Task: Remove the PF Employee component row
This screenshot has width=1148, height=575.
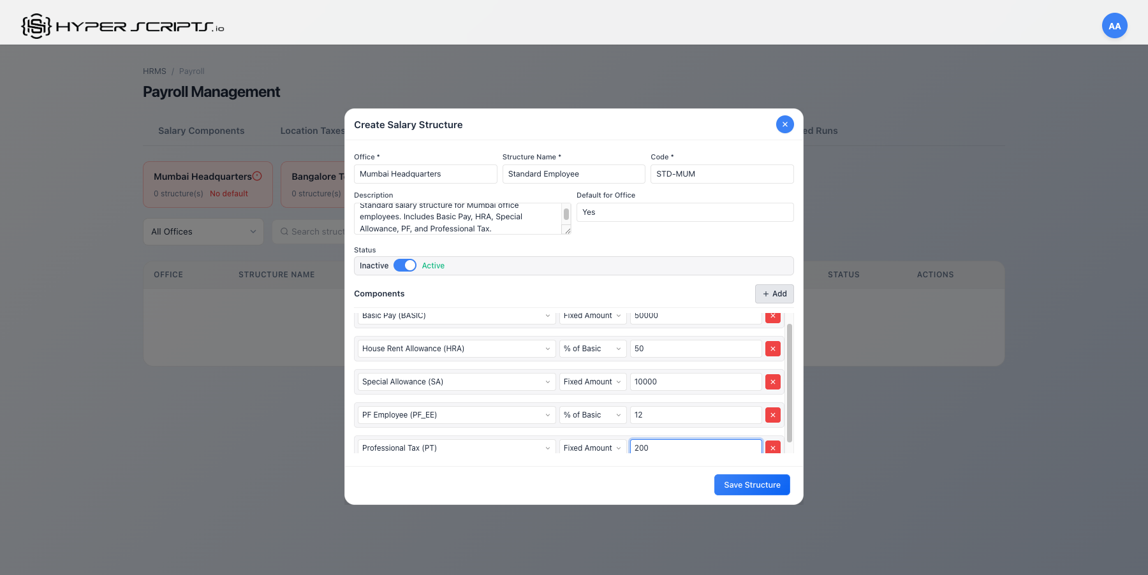Action: pyautogui.click(x=772, y=414)
